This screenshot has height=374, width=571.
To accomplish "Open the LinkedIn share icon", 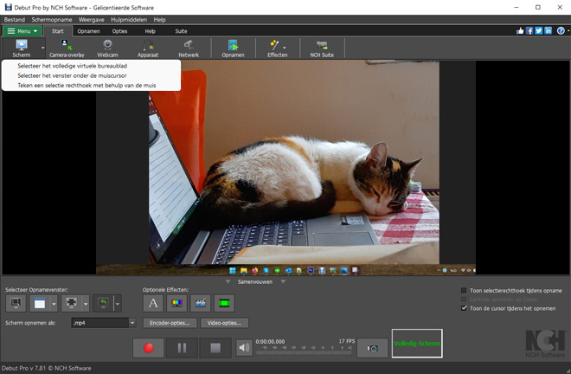I will pyautogui.click(x=548, y=31).
